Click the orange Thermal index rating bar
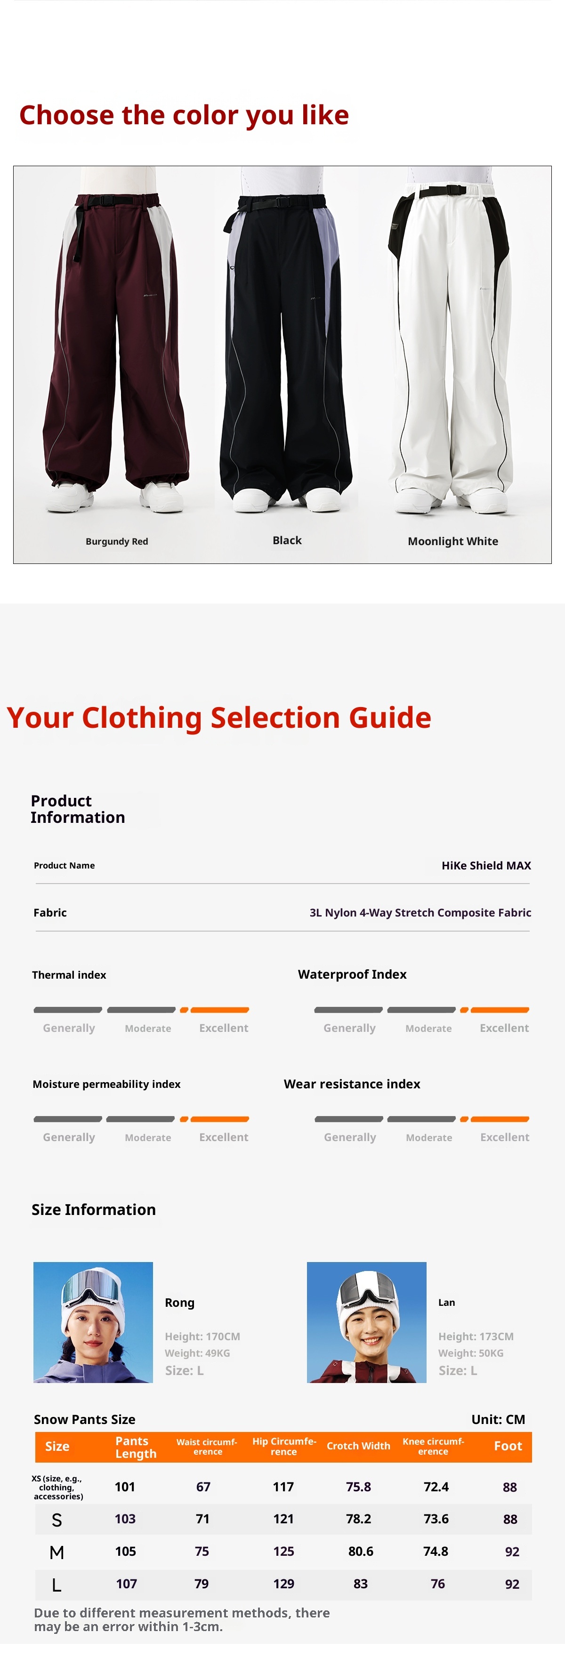565x1673 pixels. [219, 1010]
